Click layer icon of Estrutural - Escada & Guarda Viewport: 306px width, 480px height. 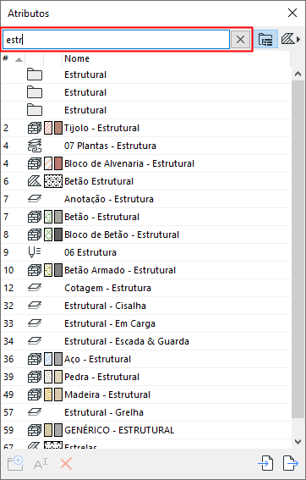[x=35, y=341]
